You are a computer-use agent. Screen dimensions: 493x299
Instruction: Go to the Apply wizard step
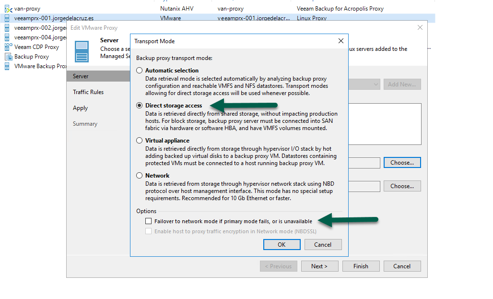81,108
